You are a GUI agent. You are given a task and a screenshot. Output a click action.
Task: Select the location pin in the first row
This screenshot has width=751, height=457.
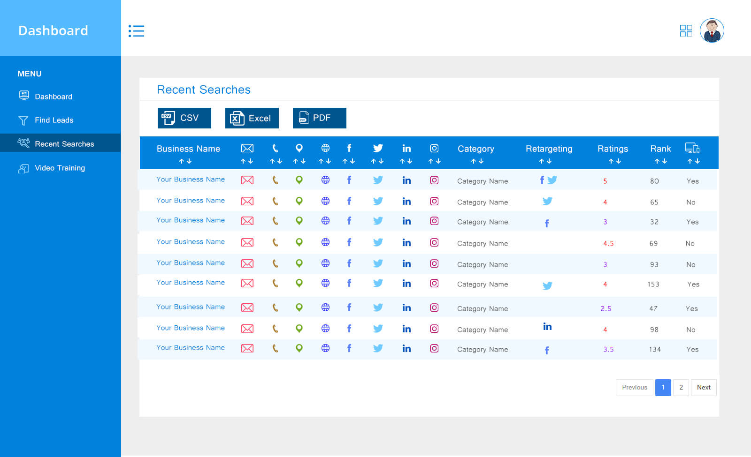(299, 179)
